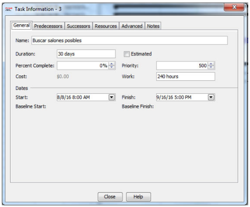250x207 pixels.
Task: Enable the Estimated checkbox
Action: (126, 54)
